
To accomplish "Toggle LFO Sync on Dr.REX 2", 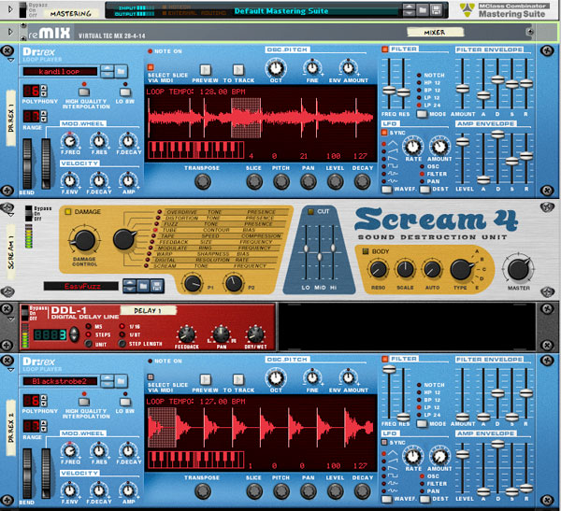I will click(x=384, y=443).
